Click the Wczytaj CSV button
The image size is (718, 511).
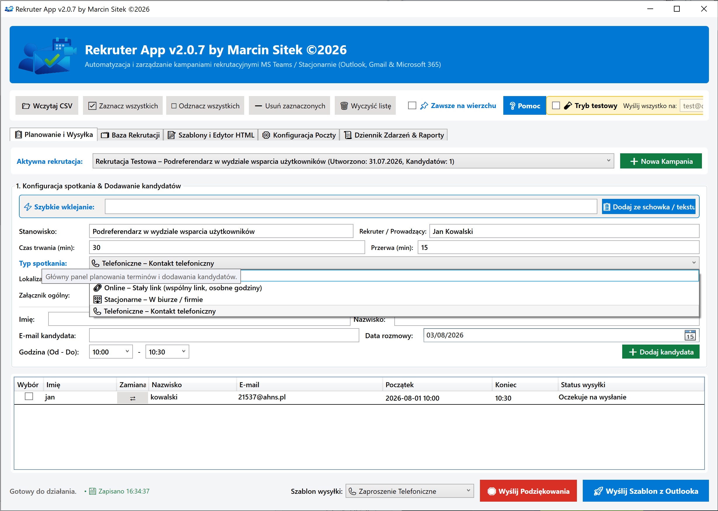click(x=47, y=105)
